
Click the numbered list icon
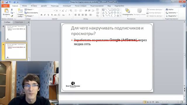pyautogui.click(x=81, y=11)
